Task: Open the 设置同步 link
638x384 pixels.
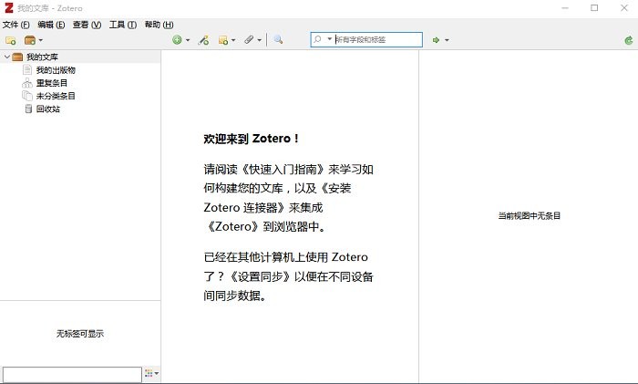Action: (260, 276)
